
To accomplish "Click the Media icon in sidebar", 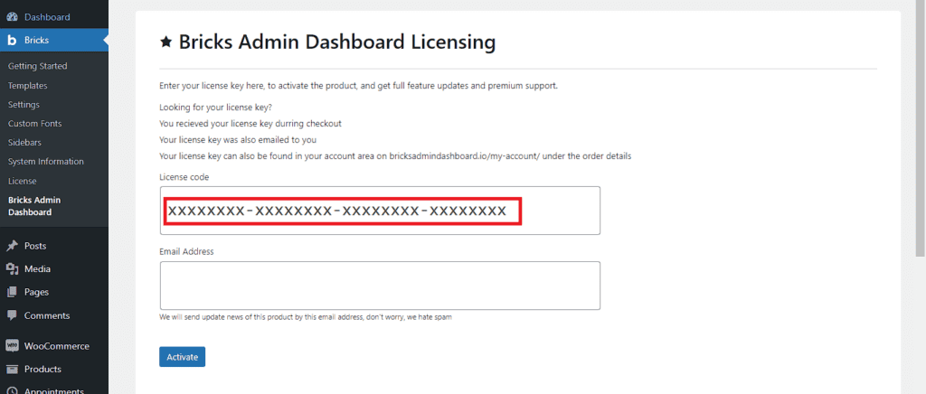I will [12, 269].
